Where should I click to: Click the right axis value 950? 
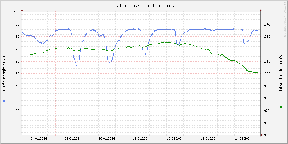267,135
